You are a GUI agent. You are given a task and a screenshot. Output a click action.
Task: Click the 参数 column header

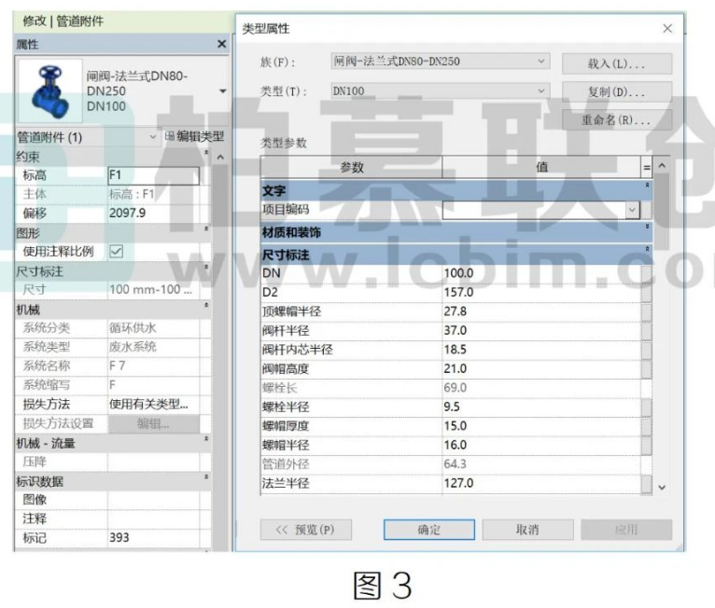click(352, 167)
